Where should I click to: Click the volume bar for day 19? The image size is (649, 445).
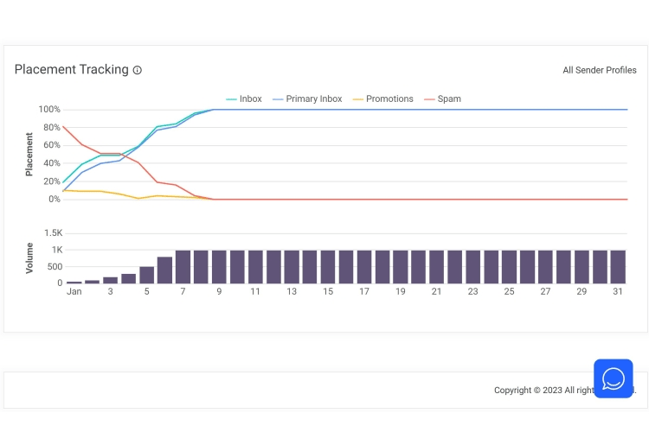pyautogui.click(x=400, y=267)
